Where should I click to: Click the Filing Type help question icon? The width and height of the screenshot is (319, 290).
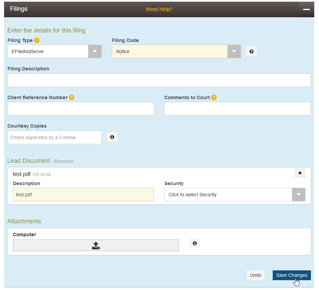click(x=37, y=40)
